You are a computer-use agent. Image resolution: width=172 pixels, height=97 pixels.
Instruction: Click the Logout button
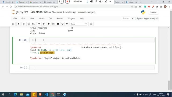(x=153, y=12)
